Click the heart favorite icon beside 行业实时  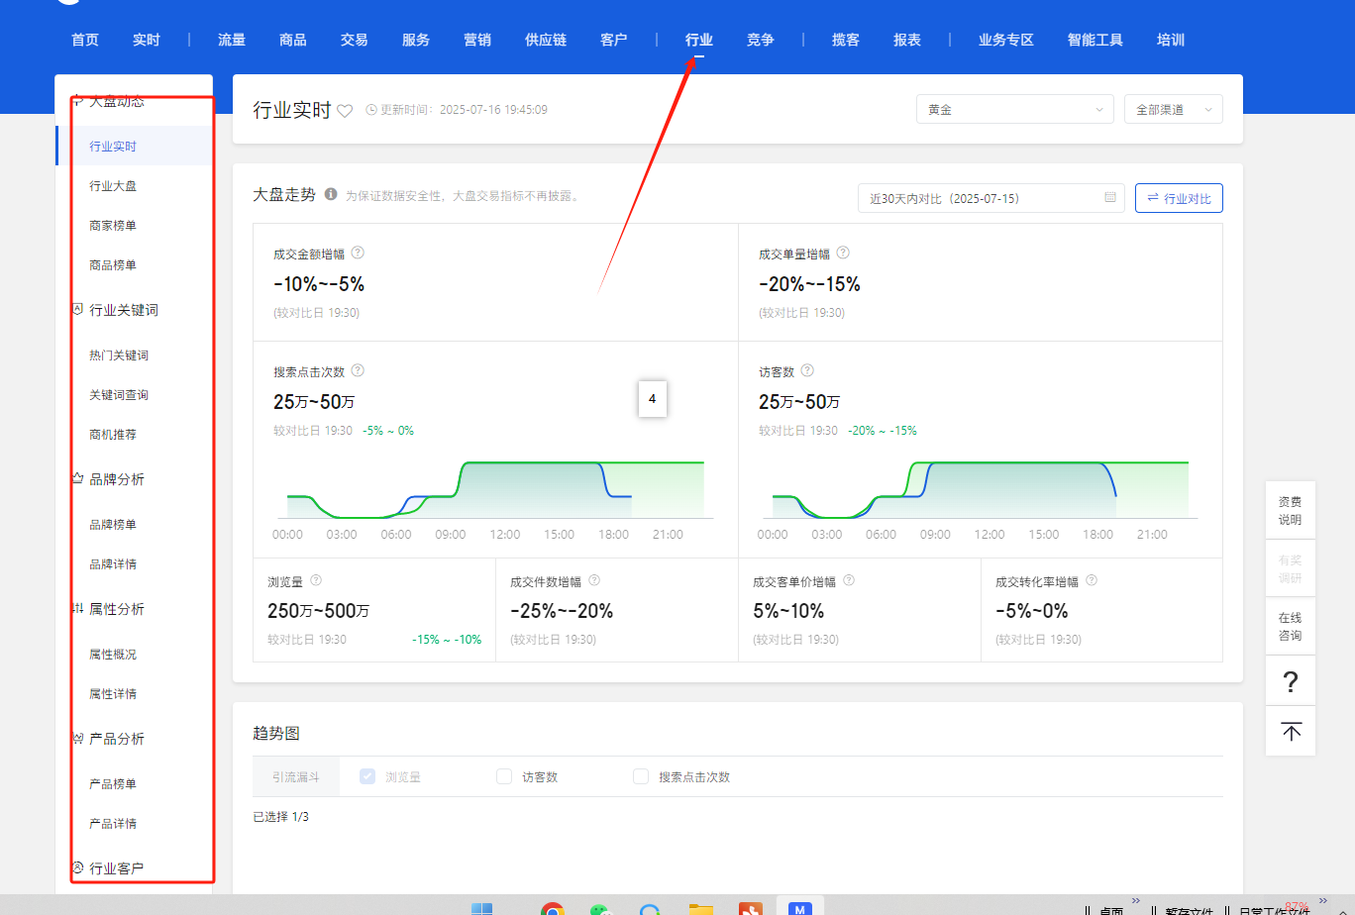pos(345,111)
